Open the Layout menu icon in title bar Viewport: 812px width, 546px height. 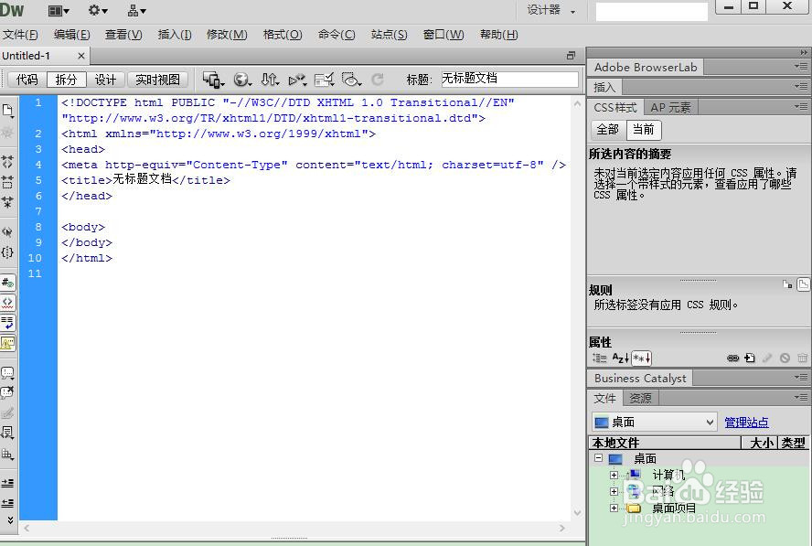(x=59, y=10)
